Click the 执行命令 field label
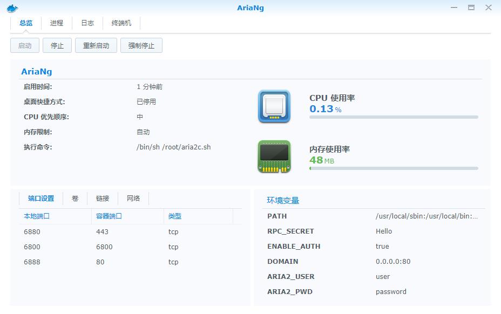Image resolution: width=501 pixels, height=314 pixels. point(38,147)
